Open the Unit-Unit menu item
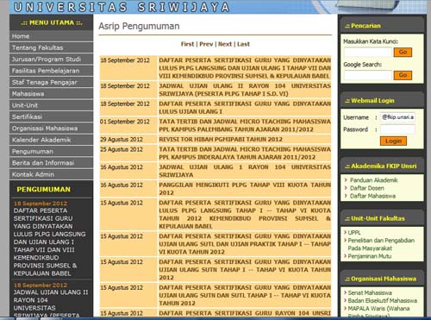This screenshot has height=320, width=431. click(51, 105)
